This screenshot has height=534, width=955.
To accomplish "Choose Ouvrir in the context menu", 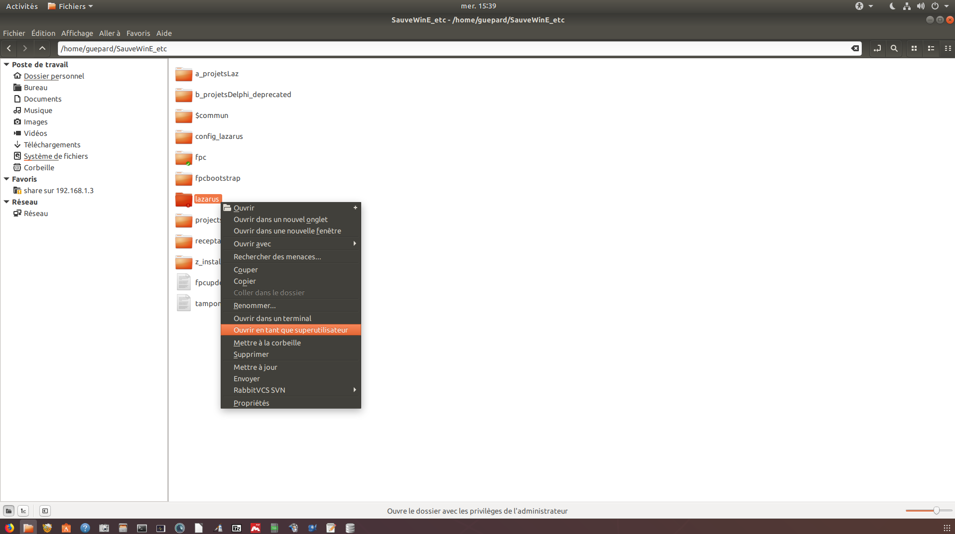I will click(290, 208).
